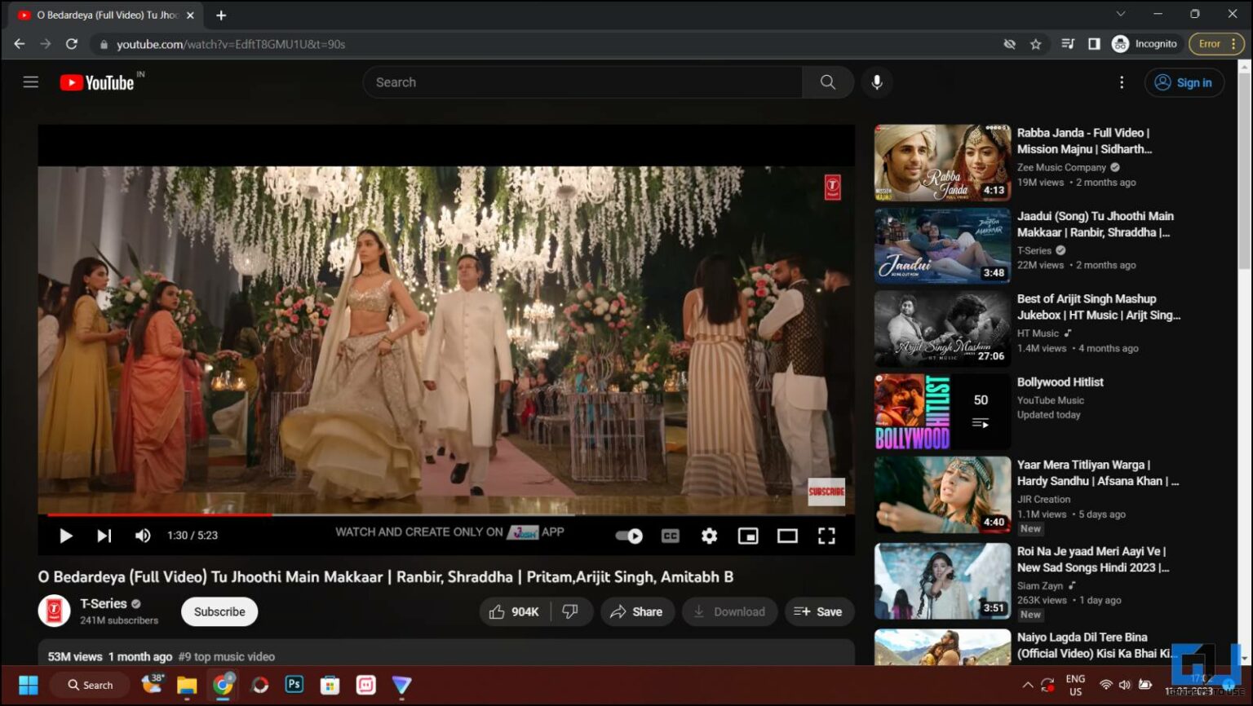Click the YouTube logo to go home
The height and width of the screenshot is (706, 1253).
pos(98,82)
